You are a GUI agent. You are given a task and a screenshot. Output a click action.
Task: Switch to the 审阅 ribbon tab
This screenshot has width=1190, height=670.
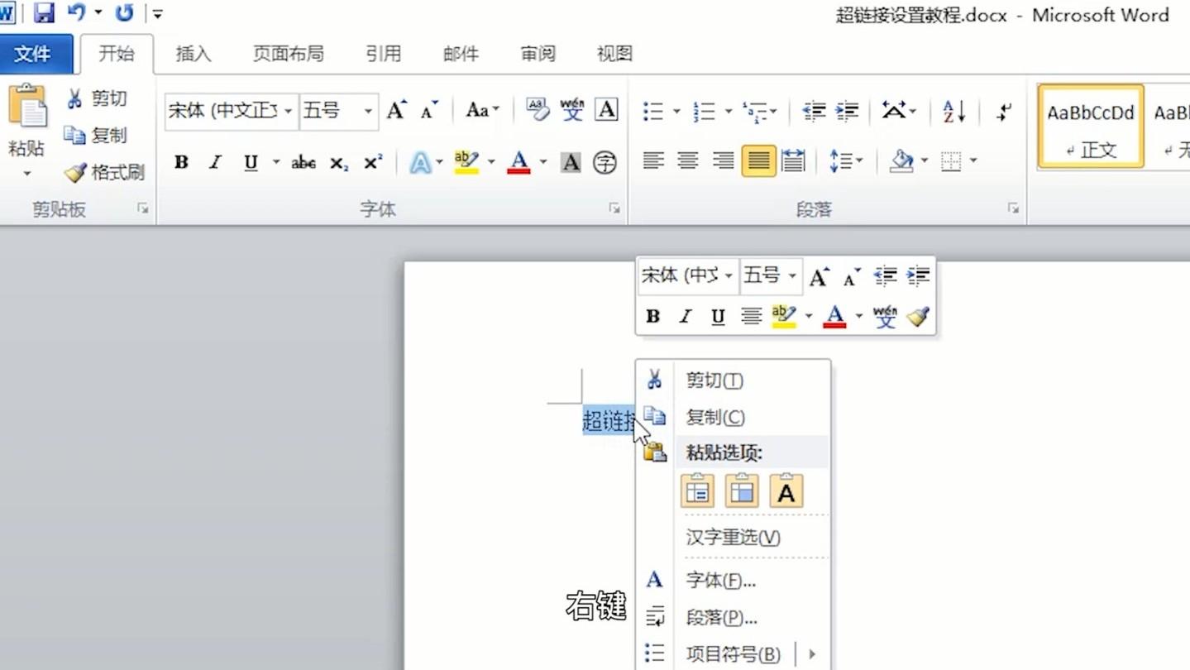tap(538, 55)
